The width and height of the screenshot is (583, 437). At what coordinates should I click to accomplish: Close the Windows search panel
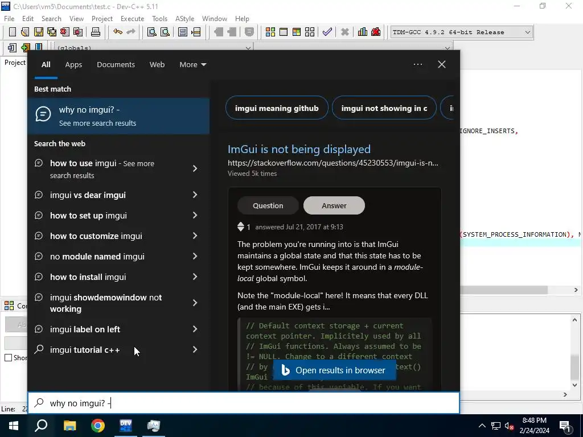pyautogui.click(x=442, y=64)
